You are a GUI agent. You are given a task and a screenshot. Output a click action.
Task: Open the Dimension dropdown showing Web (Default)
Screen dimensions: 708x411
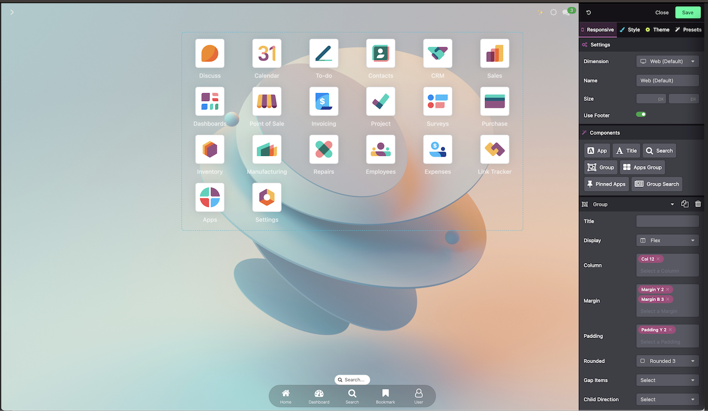pos(667,61)
